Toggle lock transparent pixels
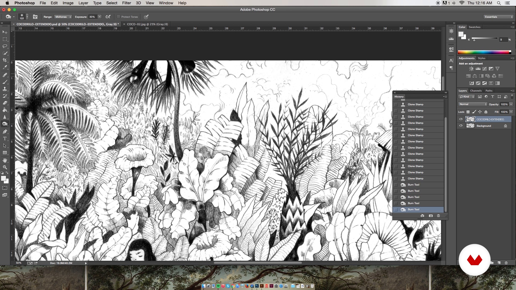Viewport: 516px width, 290px height. [x=468, y=112]
